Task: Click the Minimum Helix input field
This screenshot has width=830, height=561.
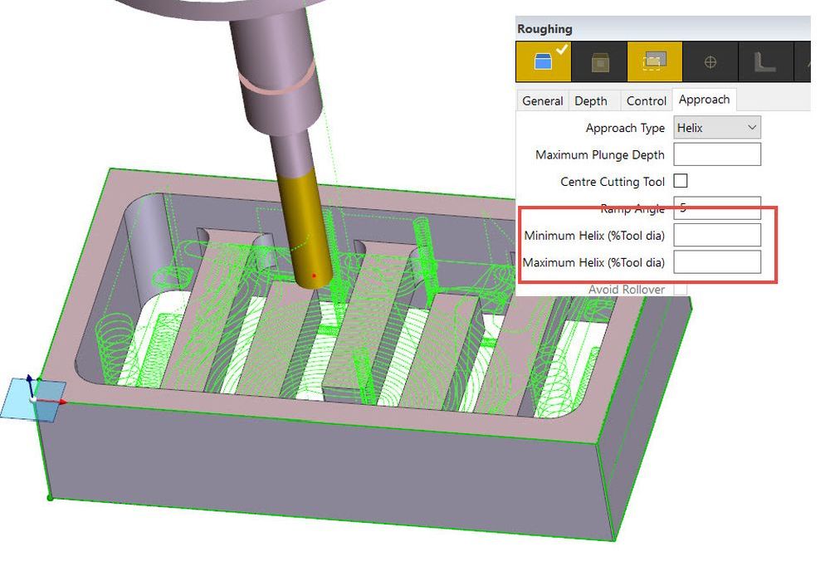Action: (x=717, y=236)
